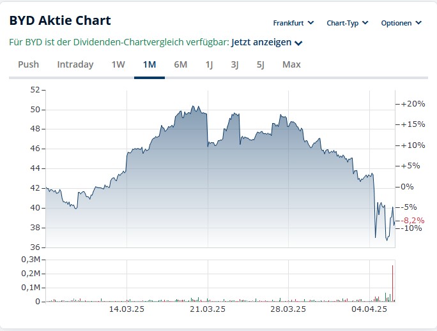Expand the Optionen dropdown

(x=401, y=23)
